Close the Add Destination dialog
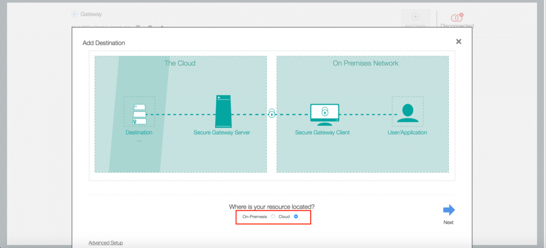Screen dimensions: 546x248 tap(459, 41)
